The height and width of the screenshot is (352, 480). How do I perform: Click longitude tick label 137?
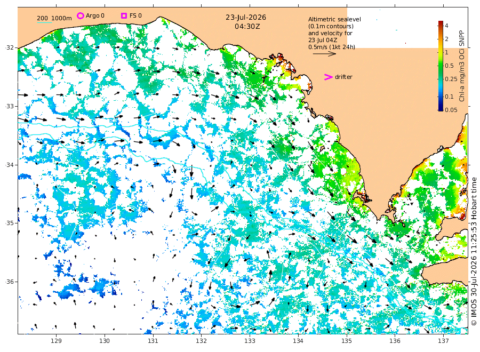[443, 341]
